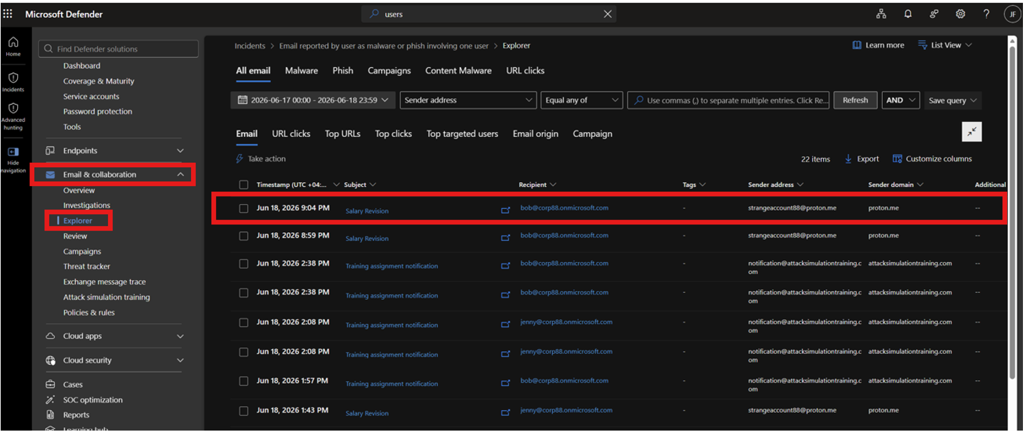
Task: Select the Top URLs sub-tab
Action: coord(343,133)
